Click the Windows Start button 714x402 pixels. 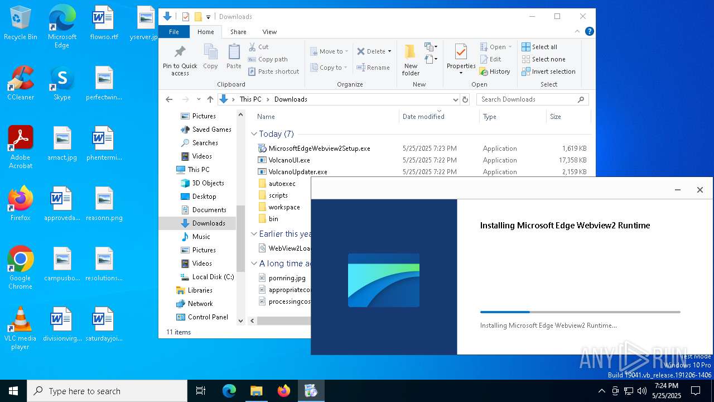(13, 391)
